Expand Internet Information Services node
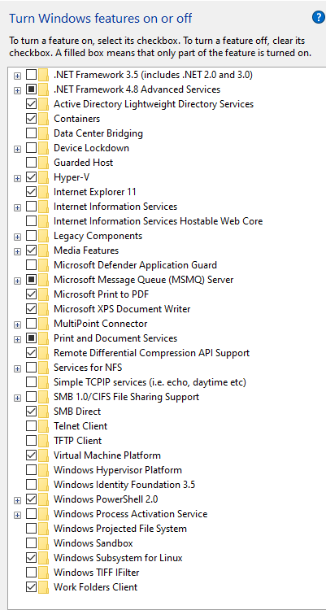Image resolution: width=326 pixels, height=610 pixels. point(17,207)
